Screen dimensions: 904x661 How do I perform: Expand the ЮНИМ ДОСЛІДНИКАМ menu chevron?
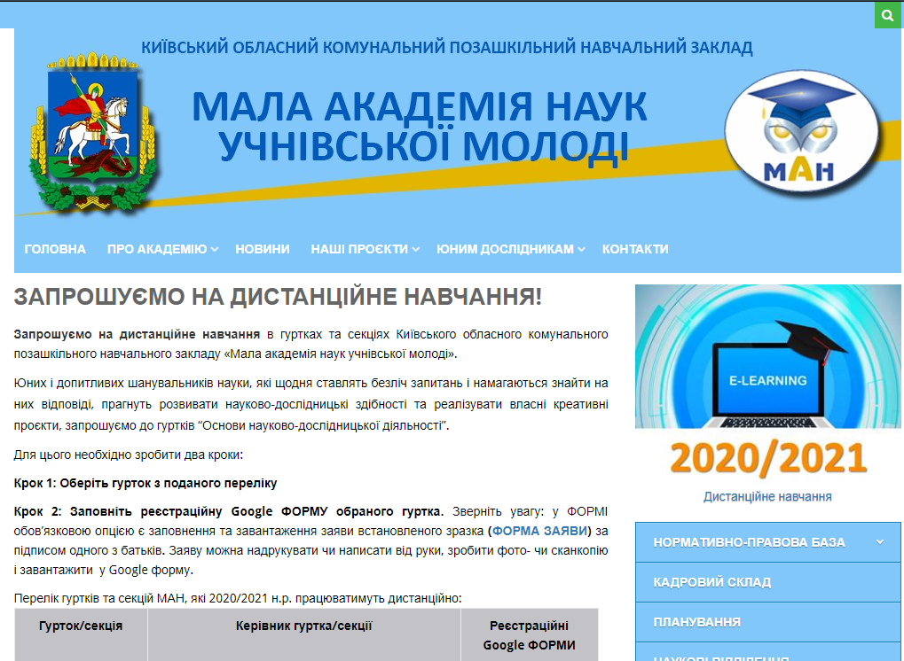pyautogui.click(x=582, y=249)
